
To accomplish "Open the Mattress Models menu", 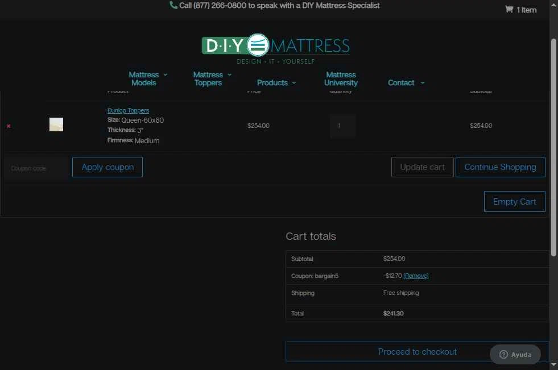I will [144, 78].
